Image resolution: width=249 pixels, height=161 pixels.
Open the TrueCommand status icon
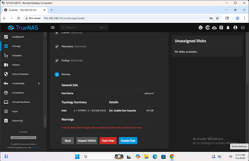coord(207,27)
